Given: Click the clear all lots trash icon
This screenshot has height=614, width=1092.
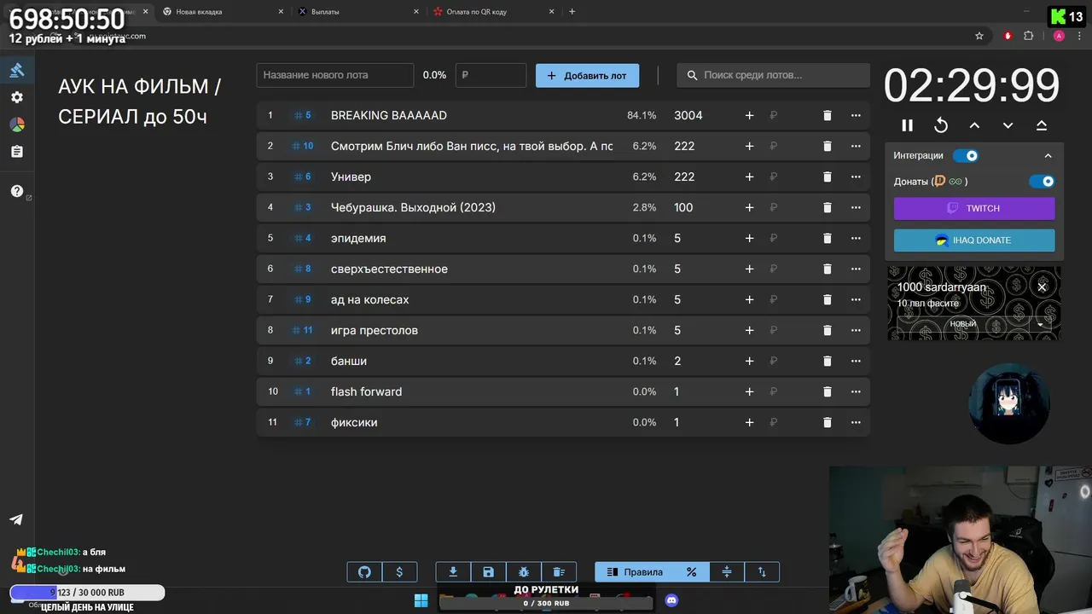Looking at the screenshot, I should (559, 572).
